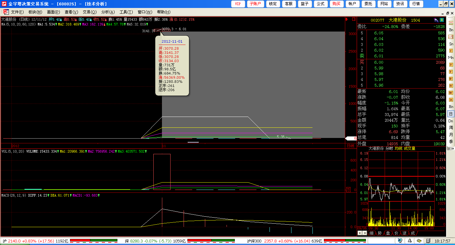Viewport: 455px width, 245px height.
Task: Choose the 30-minute period icon
Action: (x=451, y=93)
